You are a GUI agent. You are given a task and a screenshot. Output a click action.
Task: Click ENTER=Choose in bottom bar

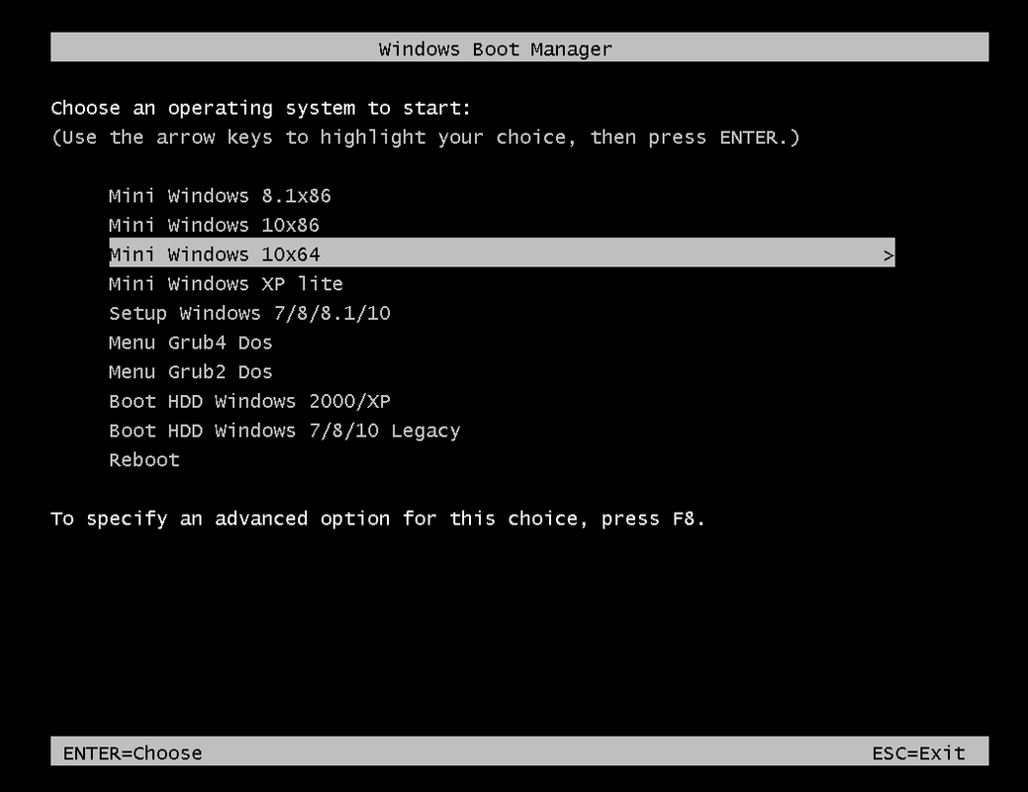(x=133, y=752)
